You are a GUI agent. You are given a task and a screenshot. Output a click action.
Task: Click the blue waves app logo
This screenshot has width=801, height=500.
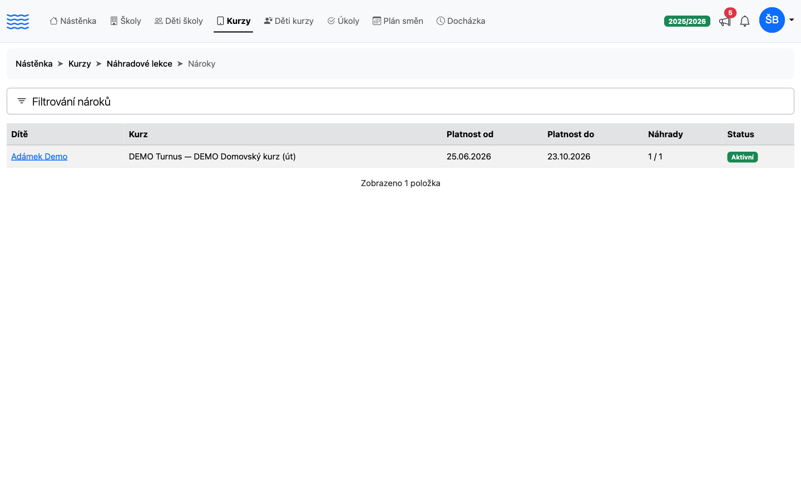pos(18,21)
